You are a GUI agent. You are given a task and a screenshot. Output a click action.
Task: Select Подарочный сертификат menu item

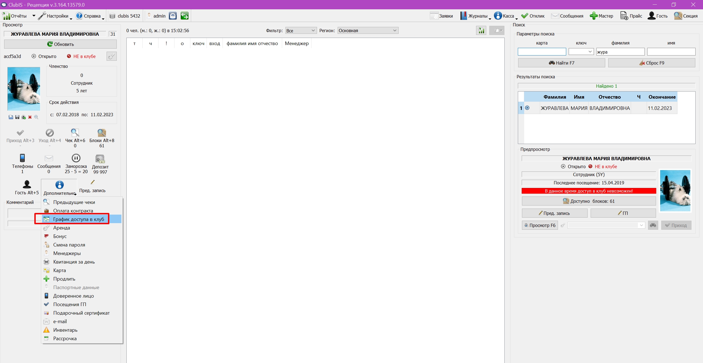(x=82, y=313)
